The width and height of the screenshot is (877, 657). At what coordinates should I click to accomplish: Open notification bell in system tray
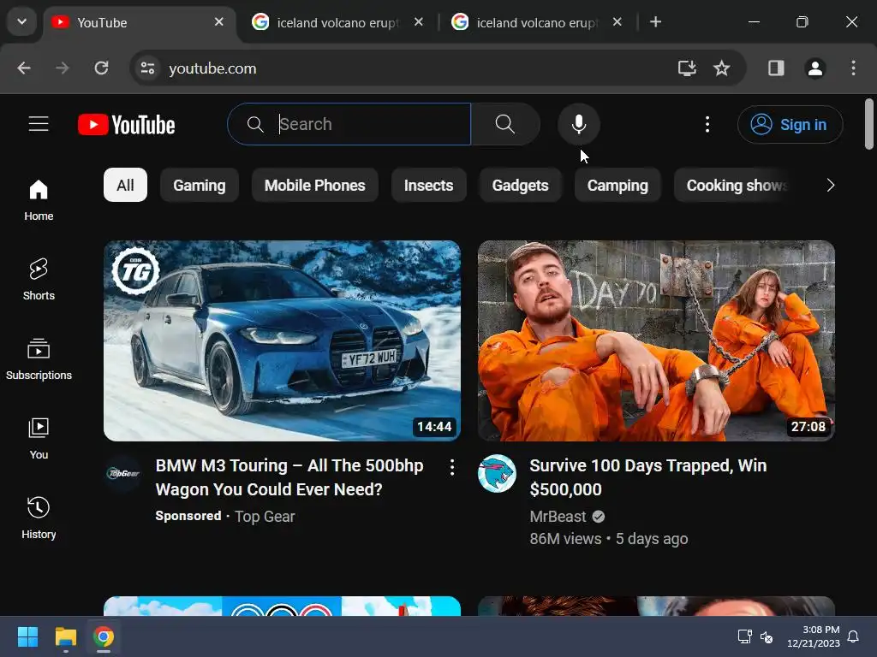coord(854,636)
